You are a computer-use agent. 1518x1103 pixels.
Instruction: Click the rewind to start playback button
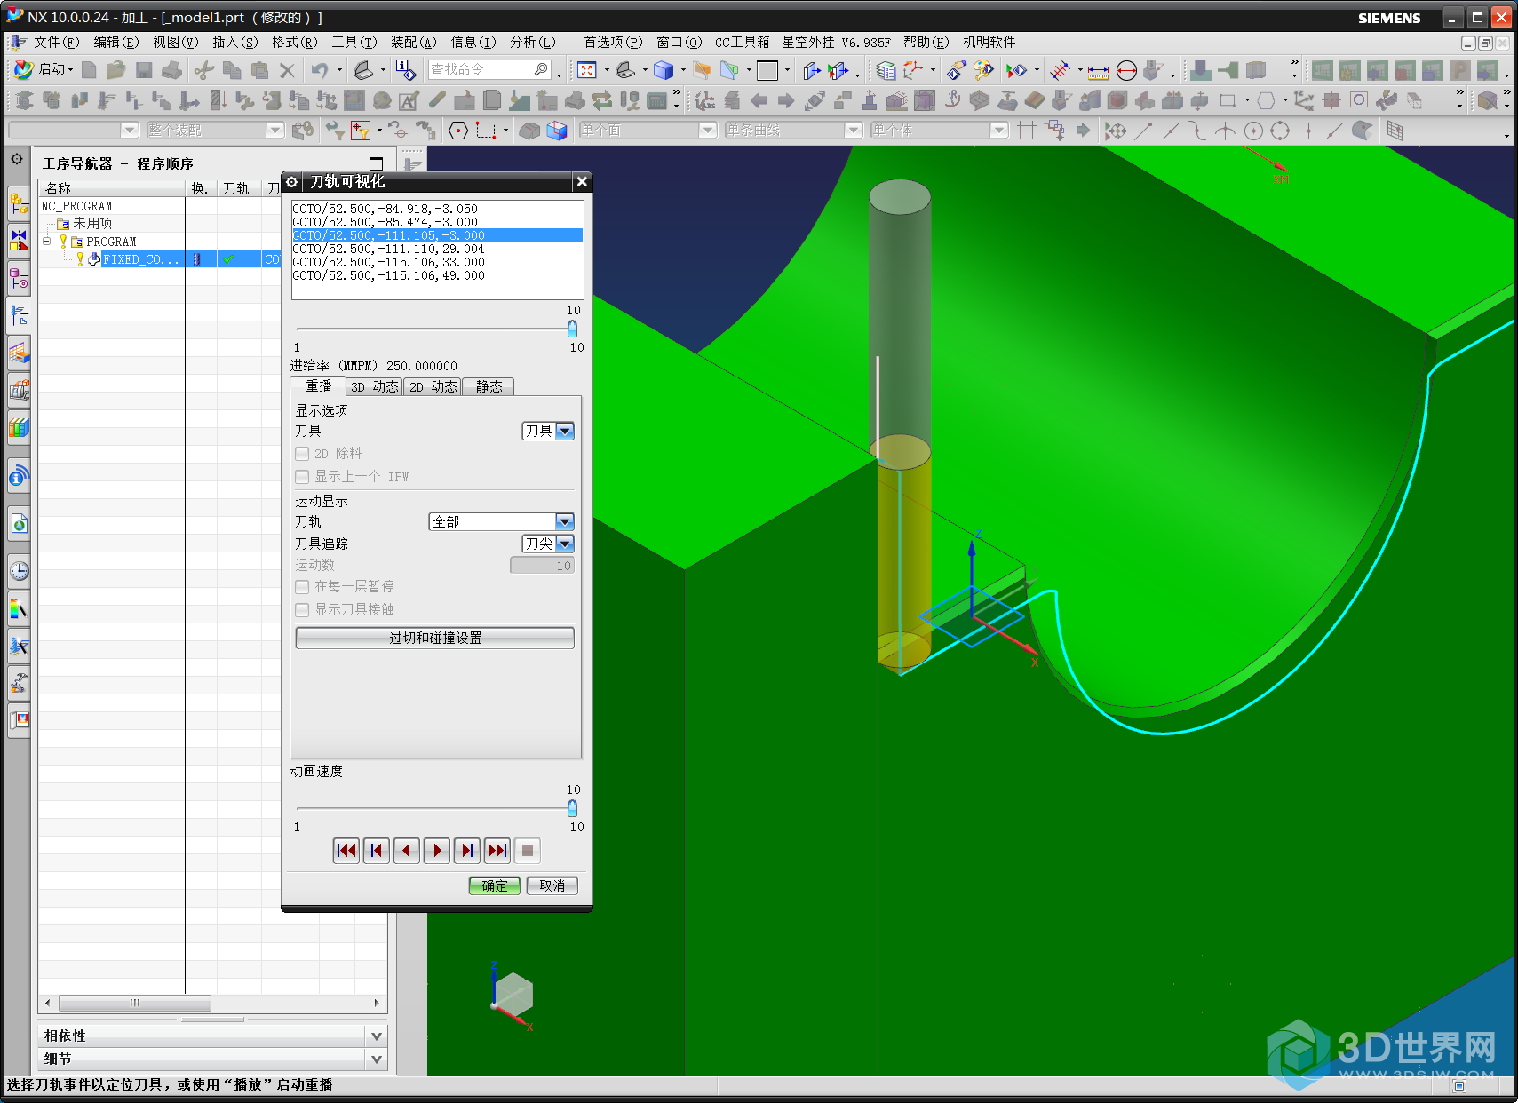[346, 851]
